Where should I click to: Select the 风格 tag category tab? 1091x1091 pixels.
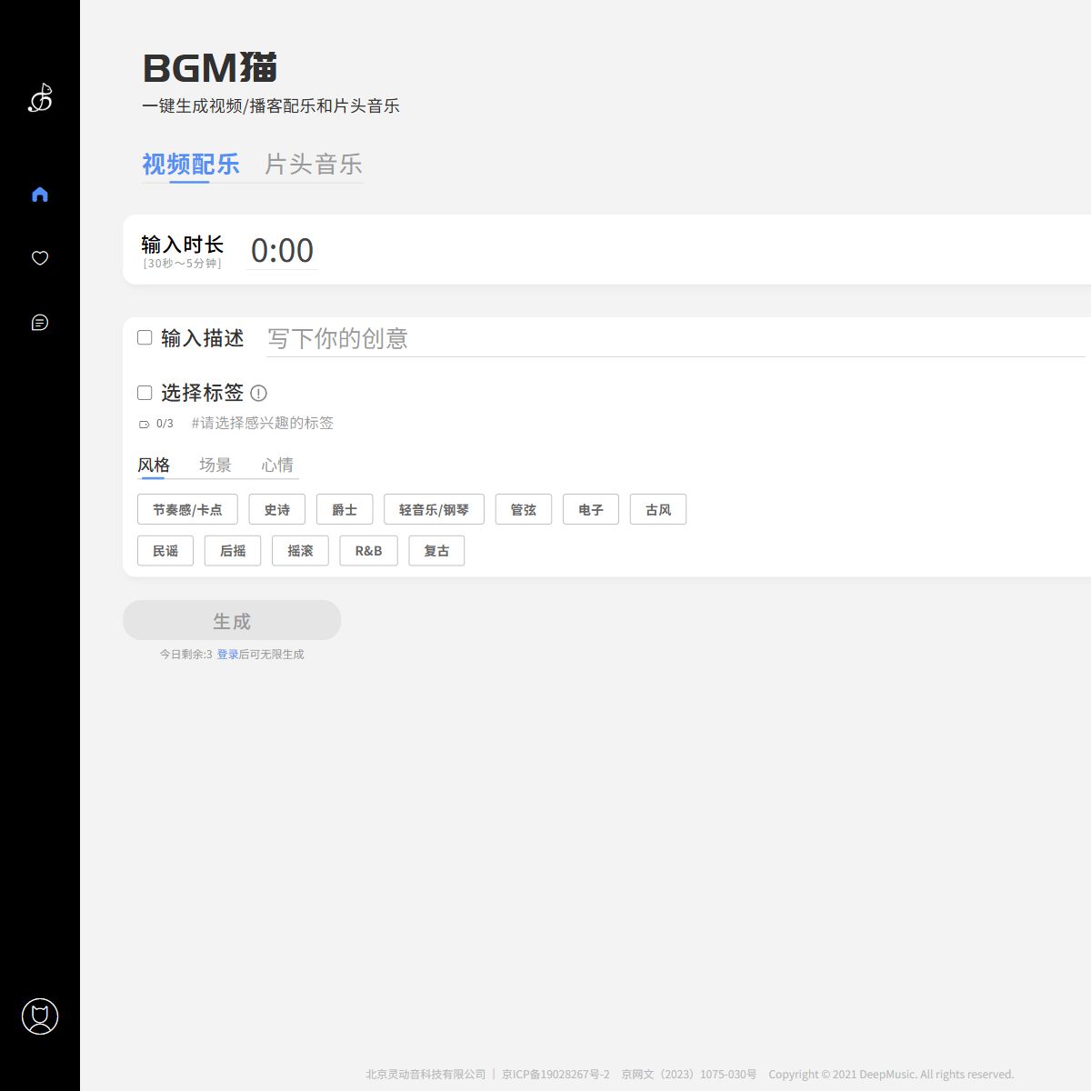[154, 465]
